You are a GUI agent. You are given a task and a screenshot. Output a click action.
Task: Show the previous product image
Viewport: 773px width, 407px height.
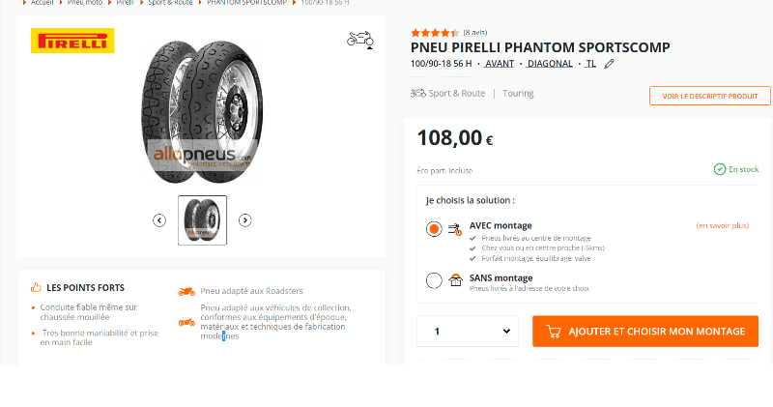[x=159, y=220]
